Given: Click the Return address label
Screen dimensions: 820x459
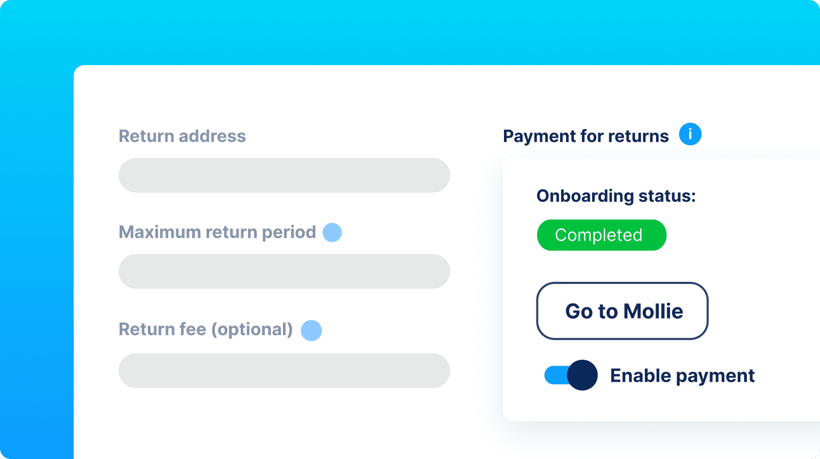Looking at the screenshot, I should [182, 136].
